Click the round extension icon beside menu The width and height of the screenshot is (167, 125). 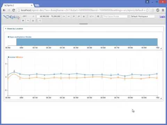click(x=158, y=10)
